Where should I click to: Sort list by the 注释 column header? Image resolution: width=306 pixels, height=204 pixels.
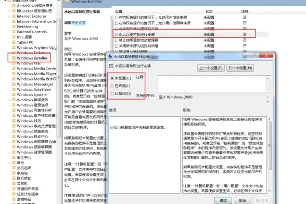coord(245,11)
